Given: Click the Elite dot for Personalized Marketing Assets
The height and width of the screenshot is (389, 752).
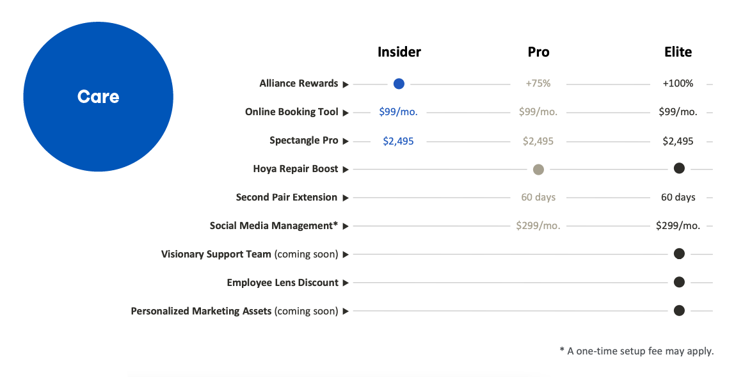Looking at the screenshot, I should [x=679, y=311].
